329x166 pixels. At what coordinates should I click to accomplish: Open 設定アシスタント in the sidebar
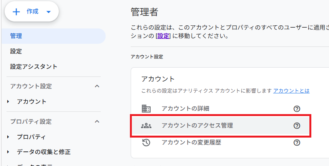[34, 66]
